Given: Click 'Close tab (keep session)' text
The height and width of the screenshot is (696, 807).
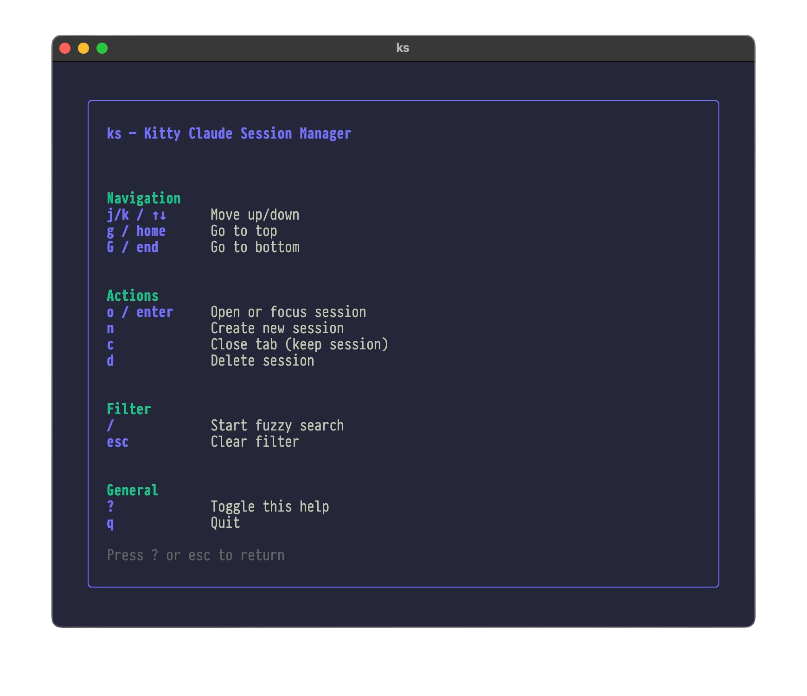Looking at the screenshot, I should (299, 345).
